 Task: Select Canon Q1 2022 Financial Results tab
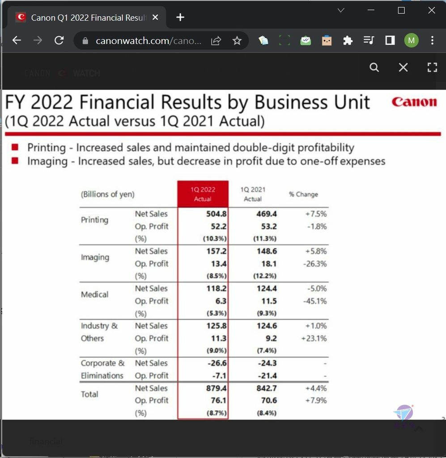87,17
